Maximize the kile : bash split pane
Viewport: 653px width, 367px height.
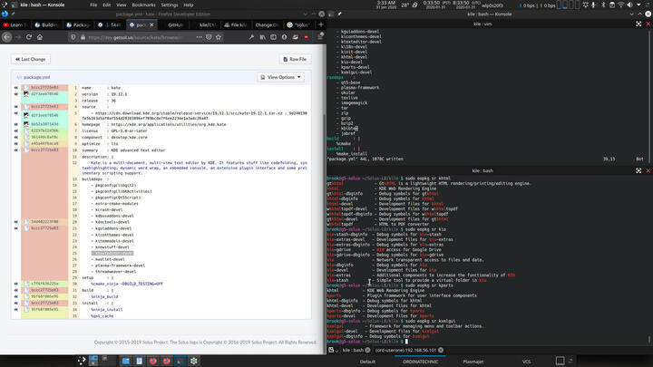[638, 170]
